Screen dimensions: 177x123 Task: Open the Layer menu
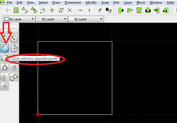point(128,2)
